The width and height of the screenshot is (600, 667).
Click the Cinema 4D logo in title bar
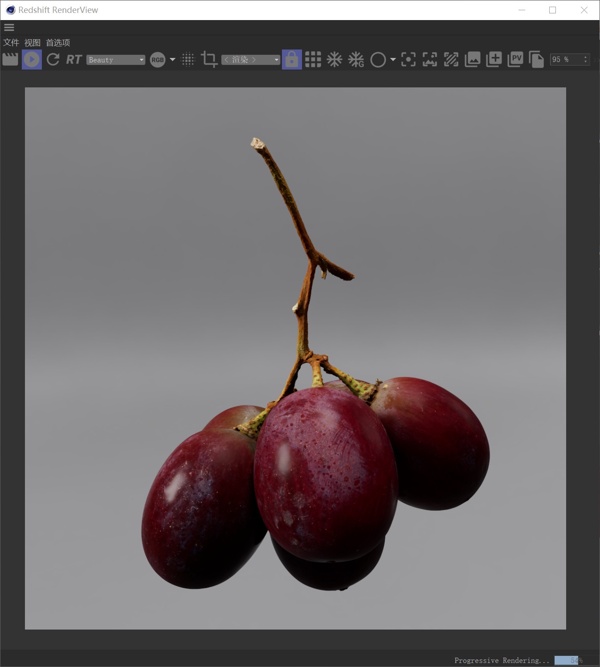pyautogui.click(x=11, y=10)
